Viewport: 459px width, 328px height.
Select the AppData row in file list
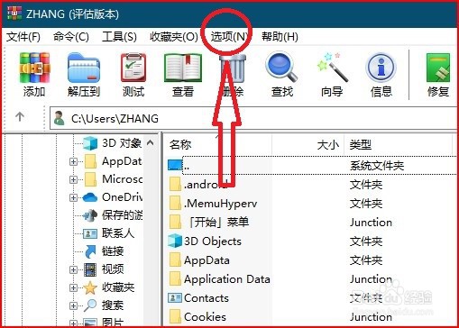coord(311,260)
